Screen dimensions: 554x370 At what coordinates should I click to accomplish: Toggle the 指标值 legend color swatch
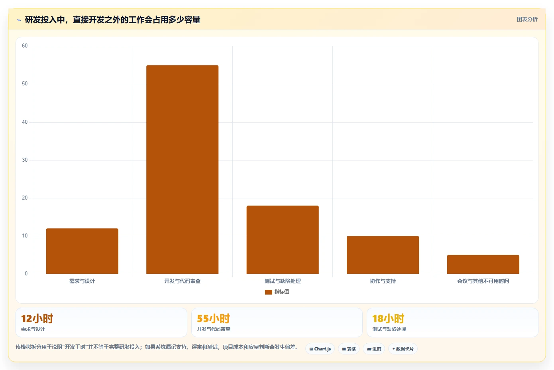269,292
